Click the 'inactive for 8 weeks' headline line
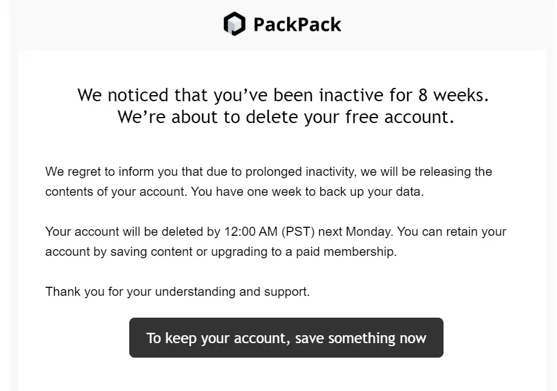This screenshot has height=391, width=557. pyautogui.click(x=283, y=95)
